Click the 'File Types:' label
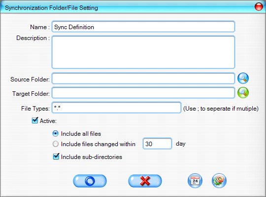This screenshot has width=266, height=197. pos(35,109)
